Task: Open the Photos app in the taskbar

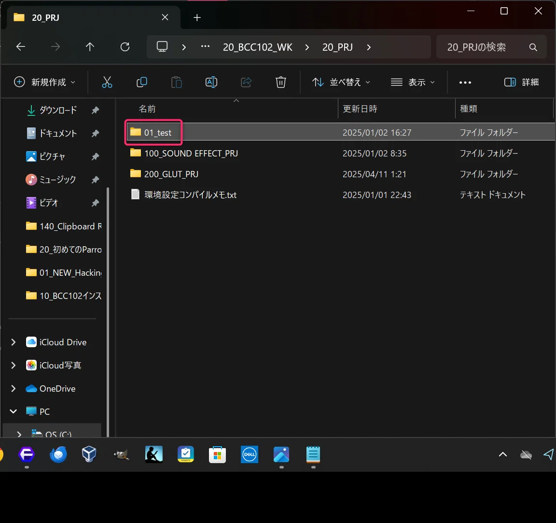Action: coord(281,454)
